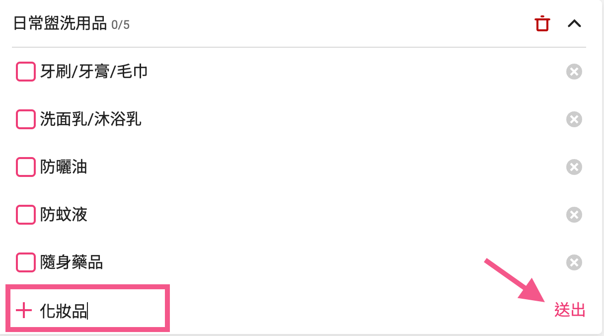This screenshot has width=604, height=336.
Task: Select the 洗面乳/沐浴乳 item text
Action: [x=91, y=119]
